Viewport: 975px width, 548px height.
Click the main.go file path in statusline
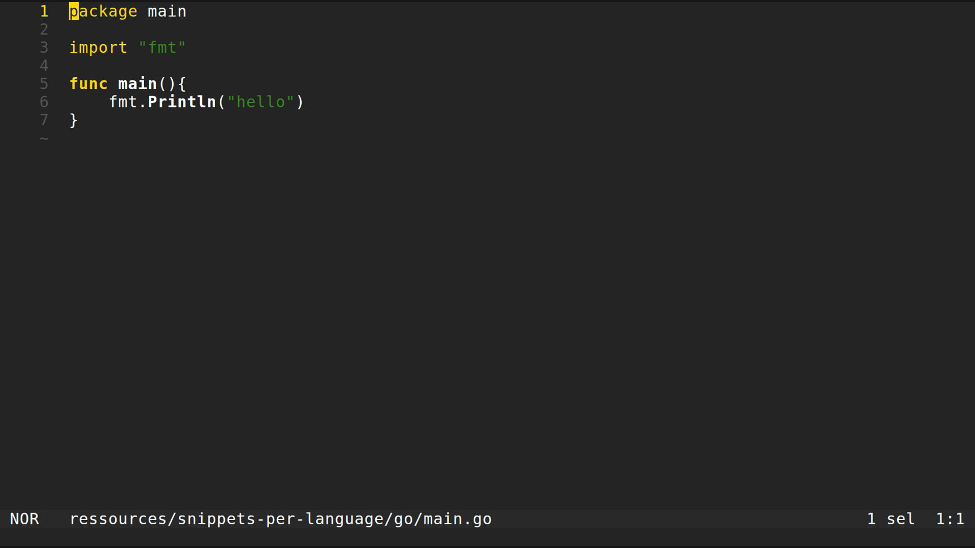click(x=280, y=519)
